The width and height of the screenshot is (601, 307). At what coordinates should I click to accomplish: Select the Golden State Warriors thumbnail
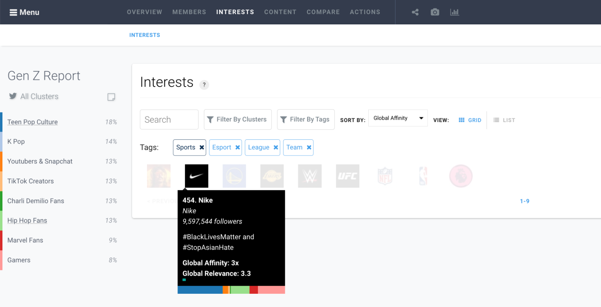[234, 176]
